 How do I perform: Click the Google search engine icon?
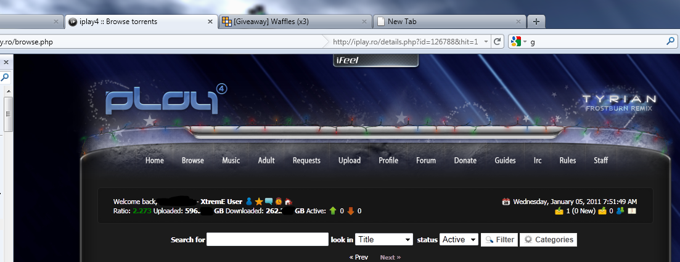(x=515, y=42)
